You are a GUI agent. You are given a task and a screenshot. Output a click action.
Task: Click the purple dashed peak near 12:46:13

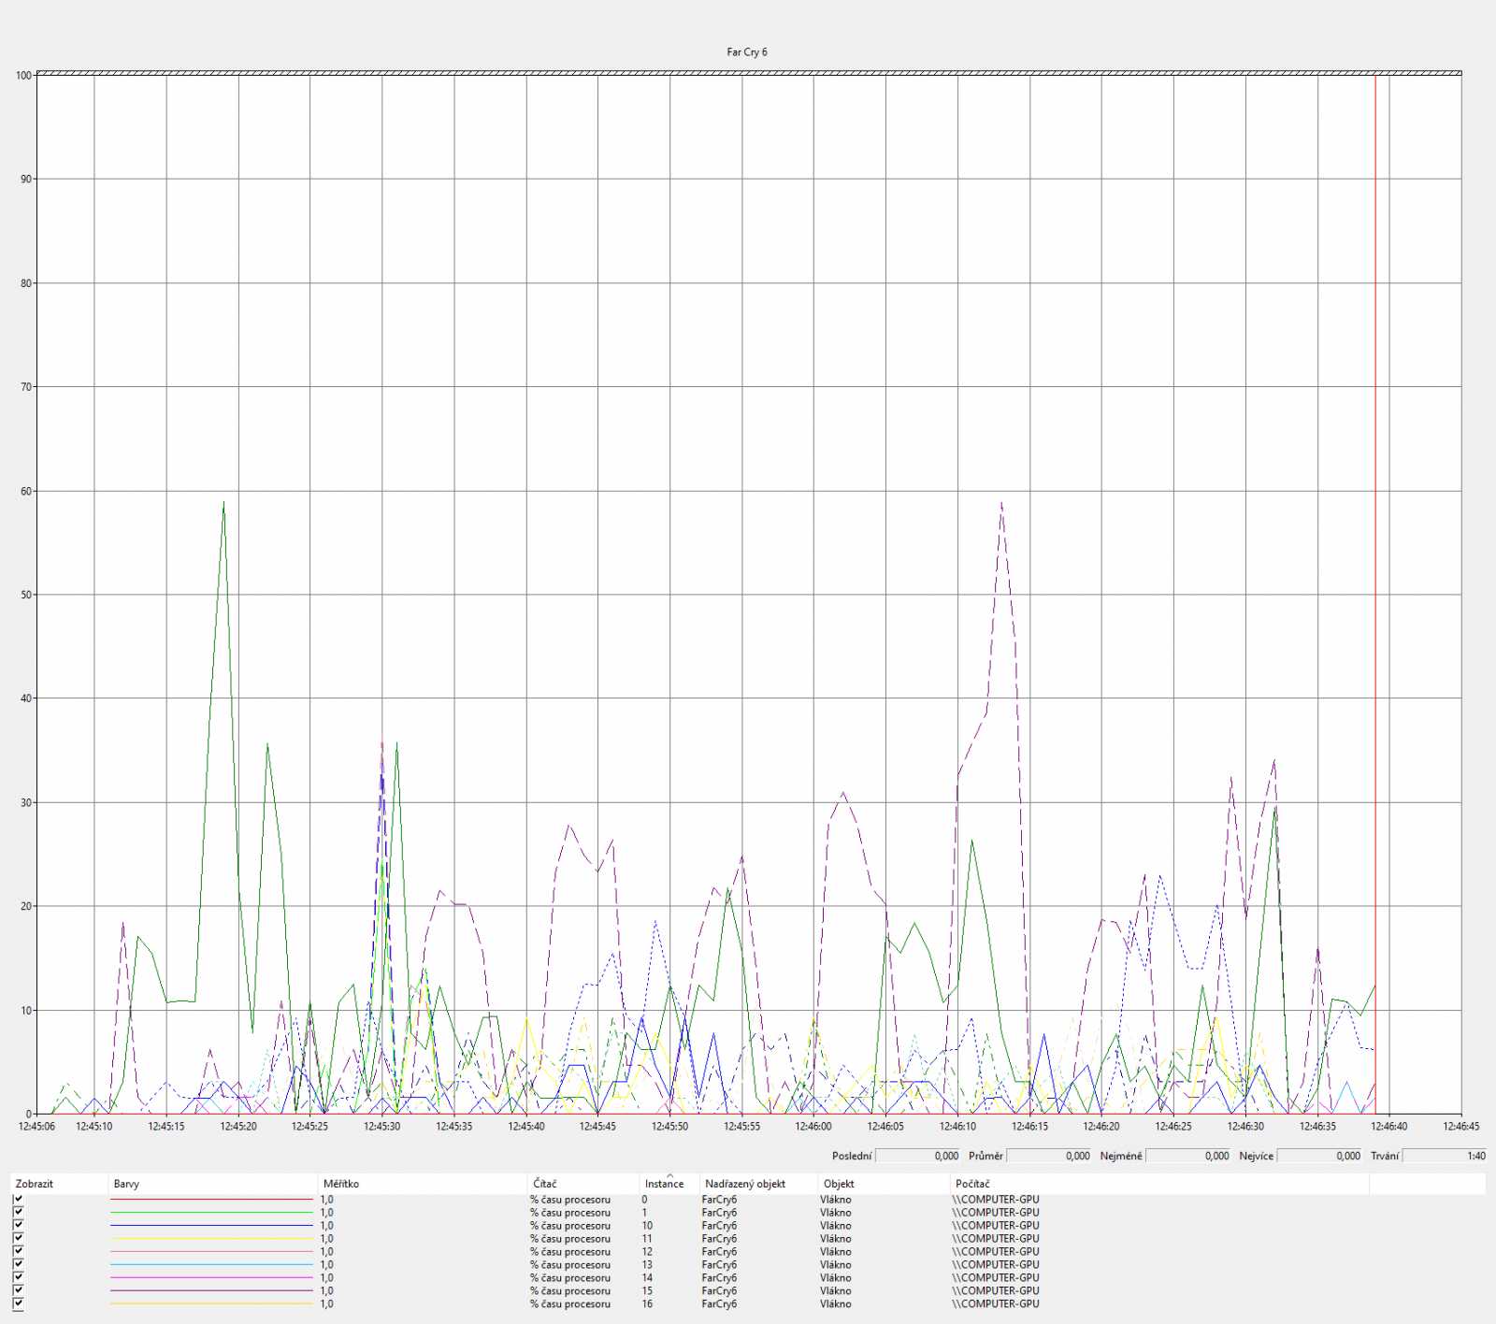1001,503
